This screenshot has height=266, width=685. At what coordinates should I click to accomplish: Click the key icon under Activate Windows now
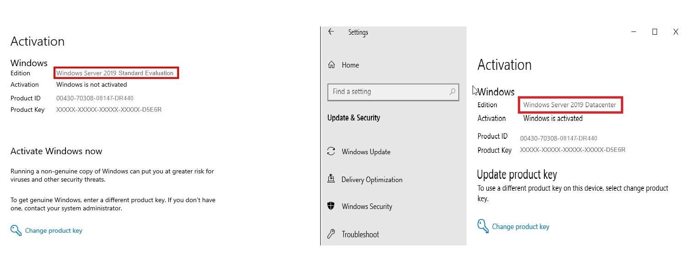(x=16, y=230)
